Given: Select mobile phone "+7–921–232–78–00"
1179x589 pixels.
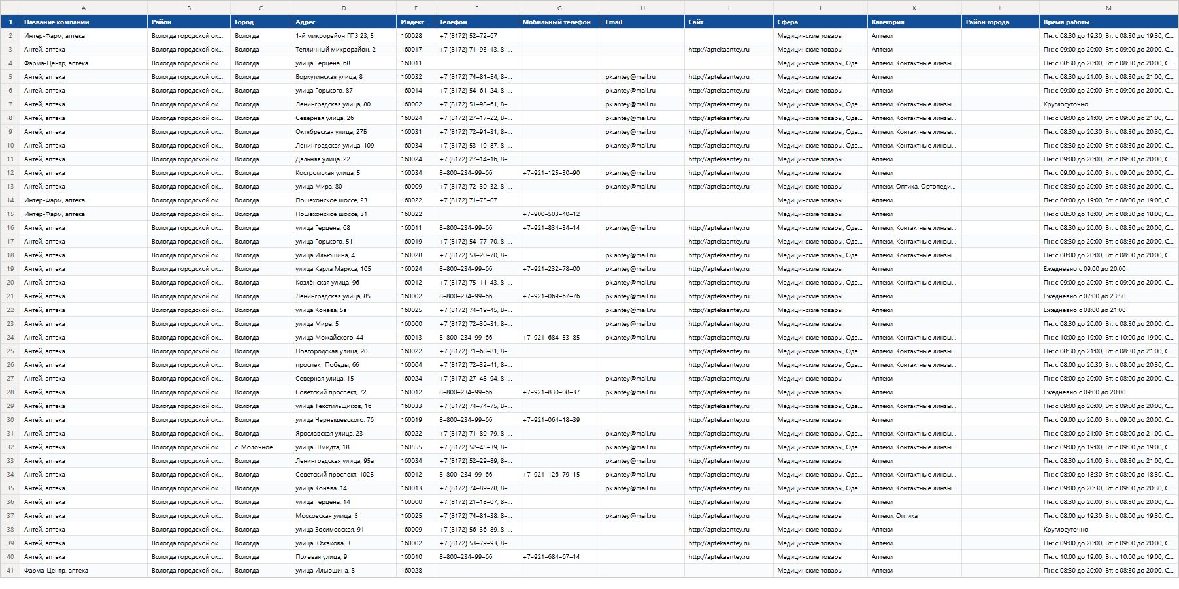Looking at the screenshot, I should pyautogui.click(x=559, y=269).
